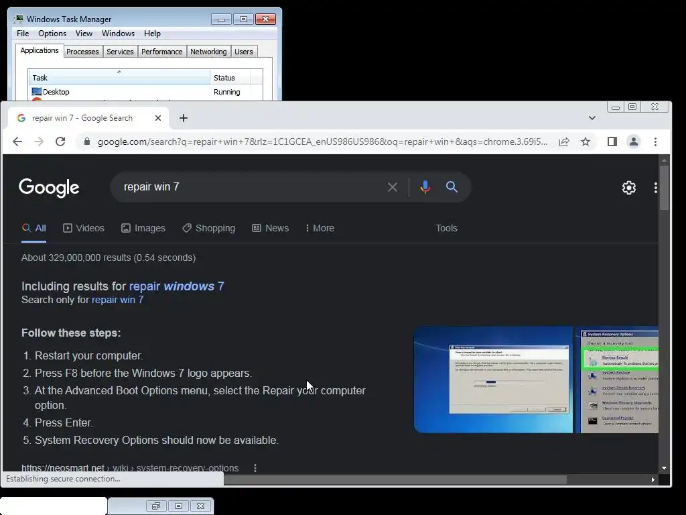
Task: Go forward in Chrome
Action: click(x=39, y=141)
